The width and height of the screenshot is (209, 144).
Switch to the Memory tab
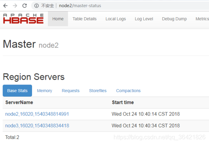(45, 91)
